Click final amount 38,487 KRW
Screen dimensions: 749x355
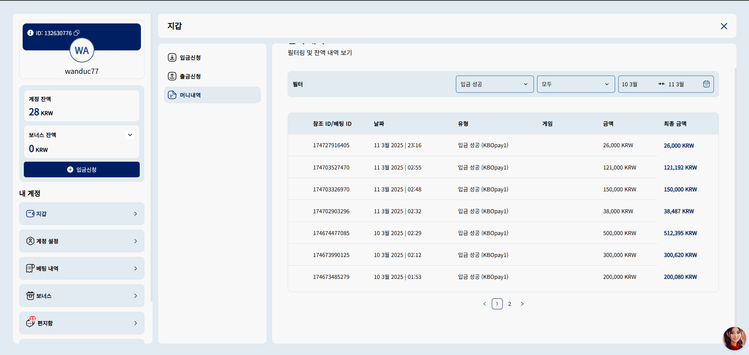tap(679, 211)
